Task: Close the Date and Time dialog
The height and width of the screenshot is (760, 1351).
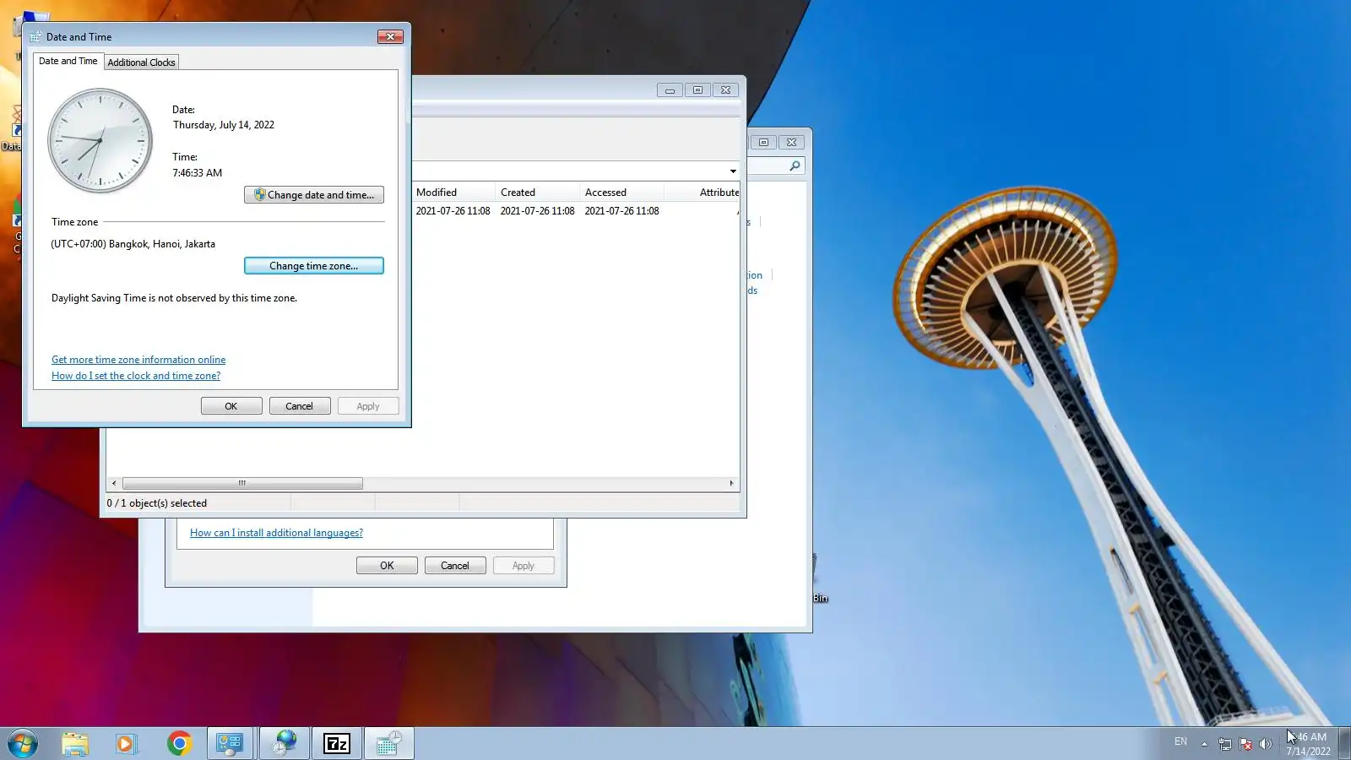Action: [x=390, y=36]
